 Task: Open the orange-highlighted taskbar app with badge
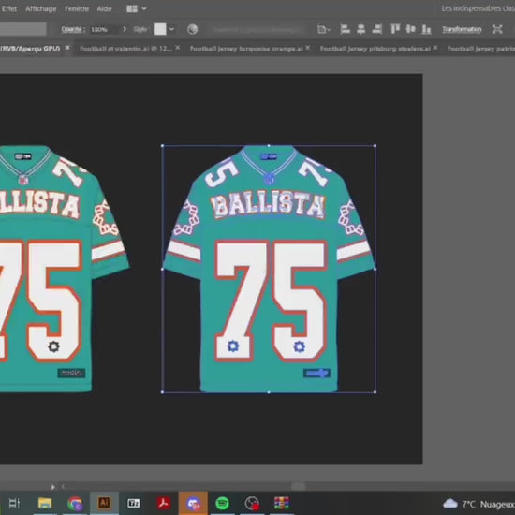193,503
